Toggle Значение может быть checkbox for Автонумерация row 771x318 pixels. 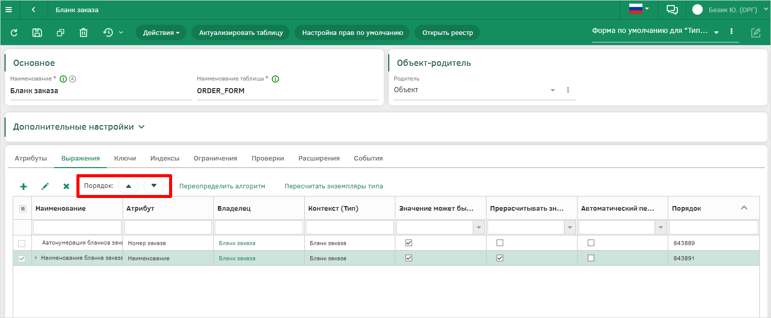[x=409, y=243]
